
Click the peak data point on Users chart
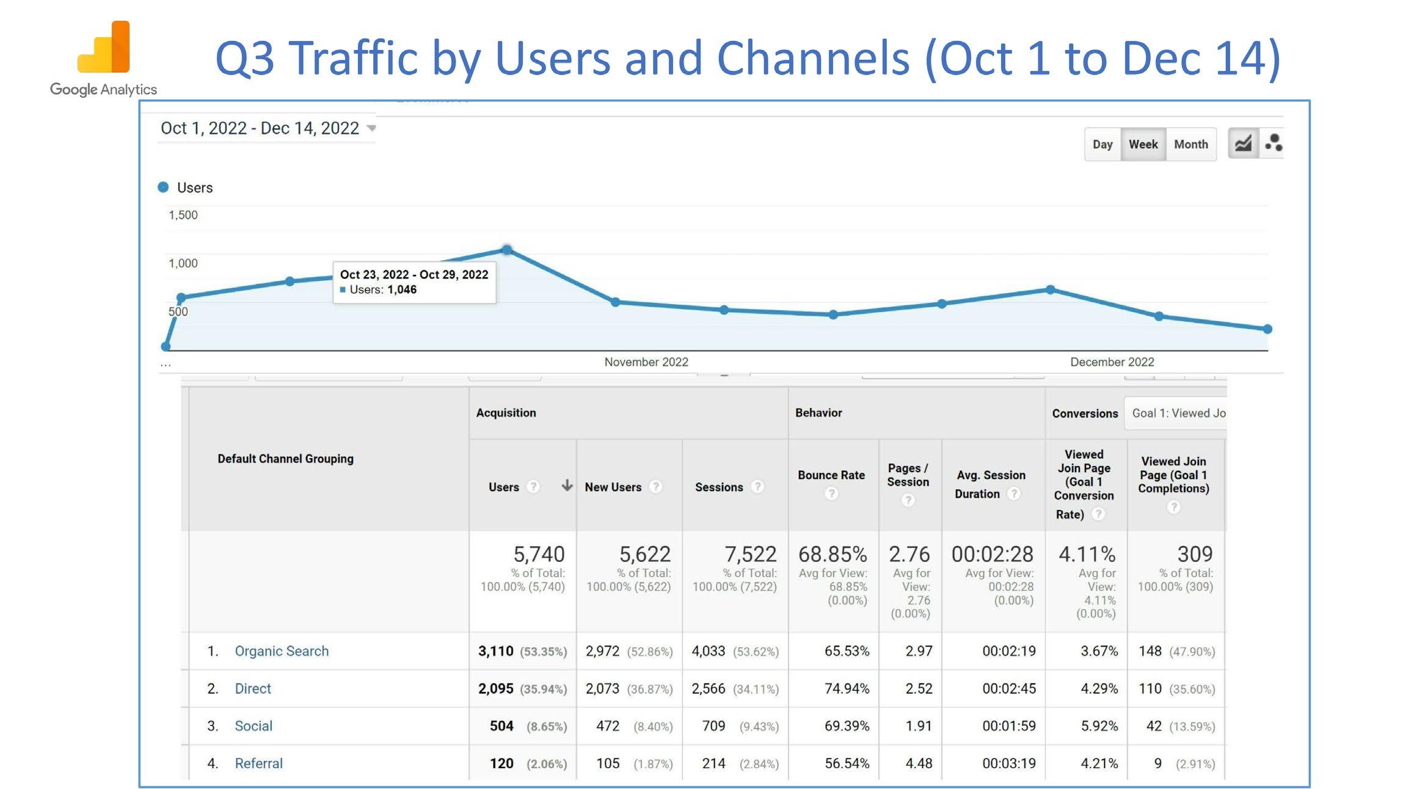pos(506,250)
